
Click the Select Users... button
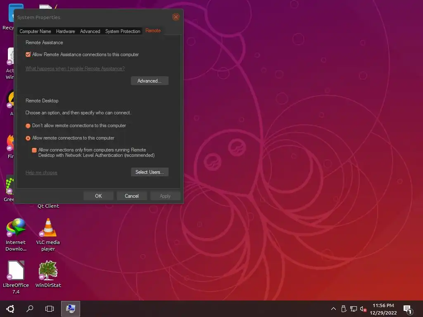150,172
